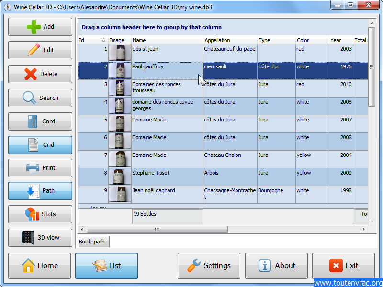Sort by the Id column header
383x287 pixels.
(x=93, y=40)
